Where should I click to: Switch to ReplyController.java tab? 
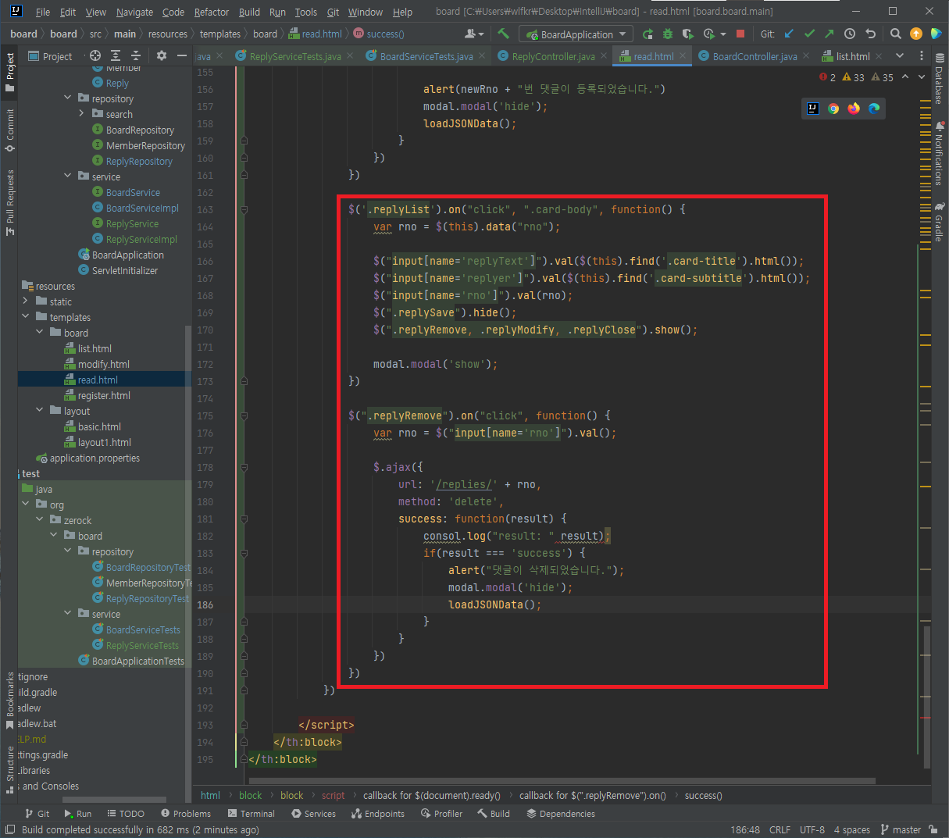pyautogui.click(x=553, y=56)
